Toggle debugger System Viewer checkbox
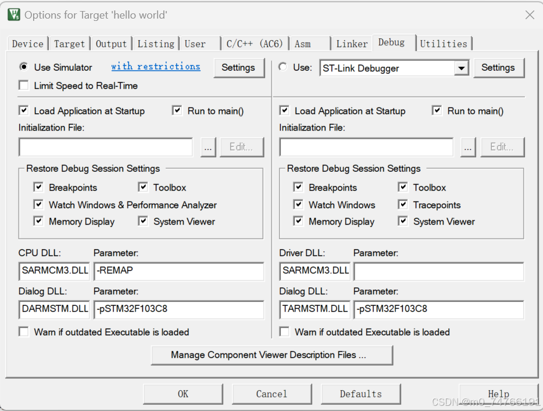Image resolution: width=543 pixels, height=411 pixels. 402,221
